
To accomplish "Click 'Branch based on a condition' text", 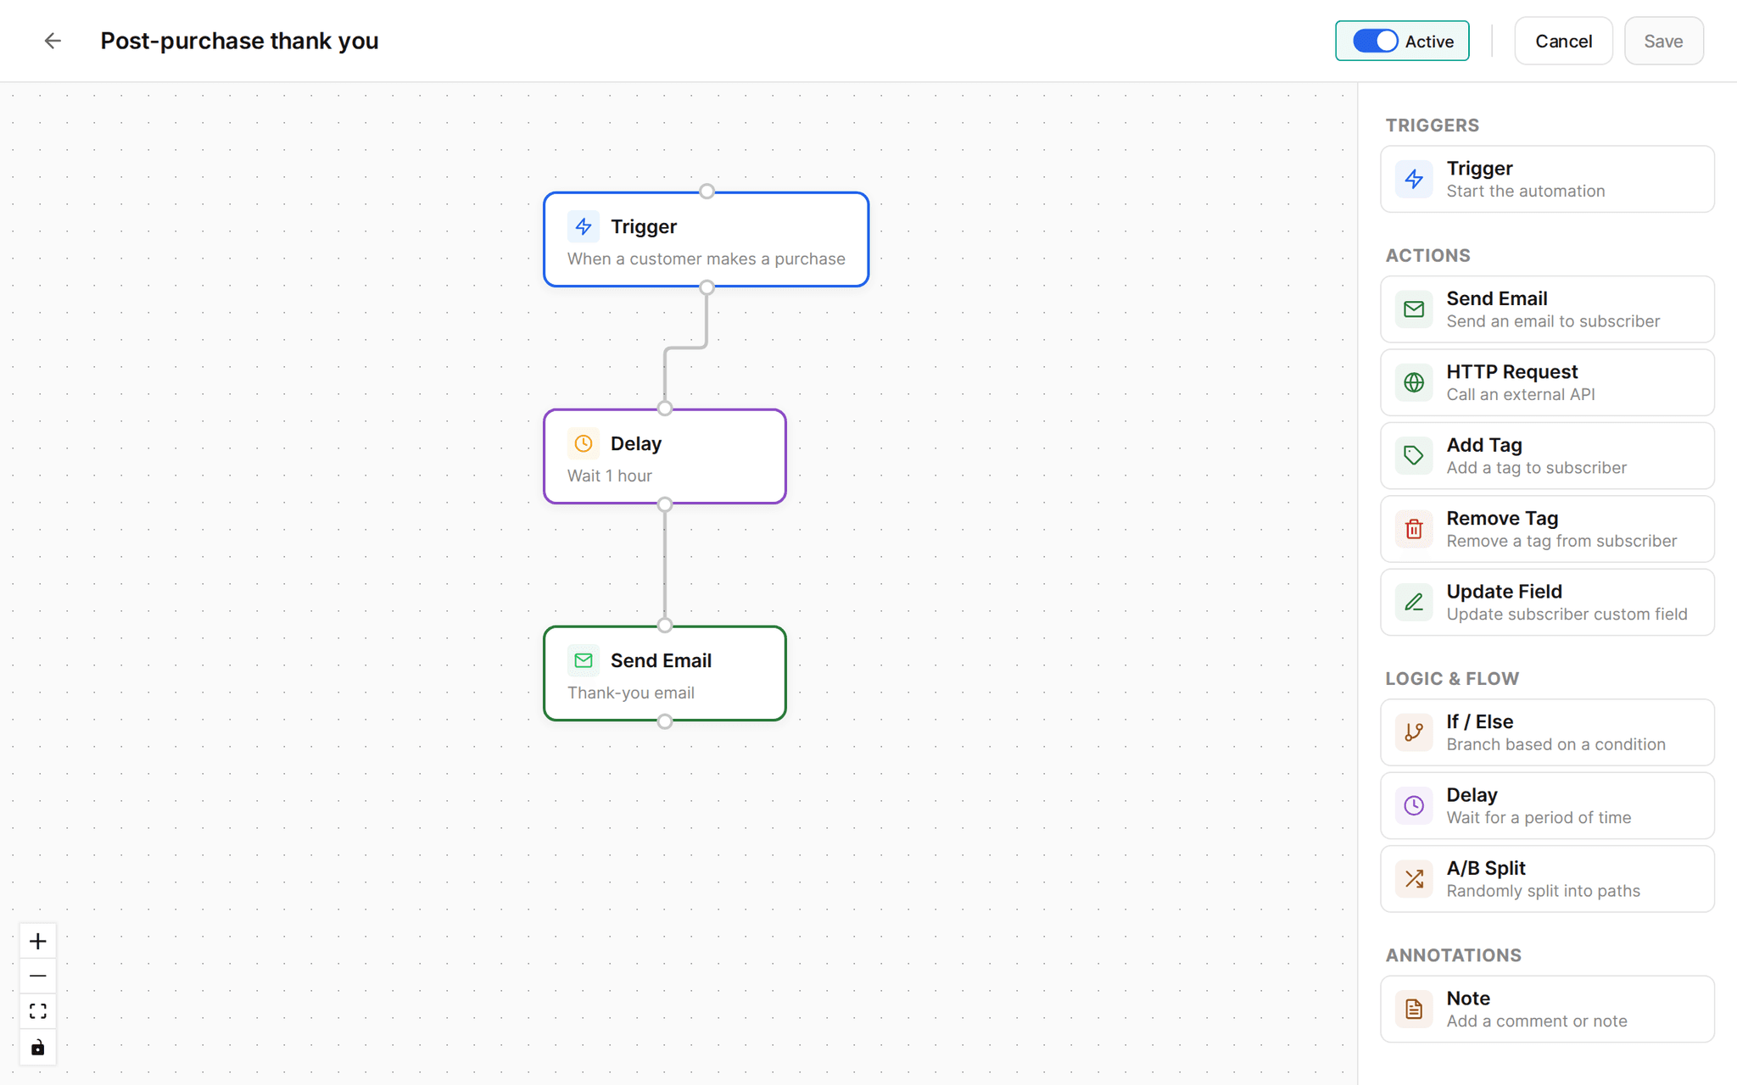I will click(x=1555, y=744).
